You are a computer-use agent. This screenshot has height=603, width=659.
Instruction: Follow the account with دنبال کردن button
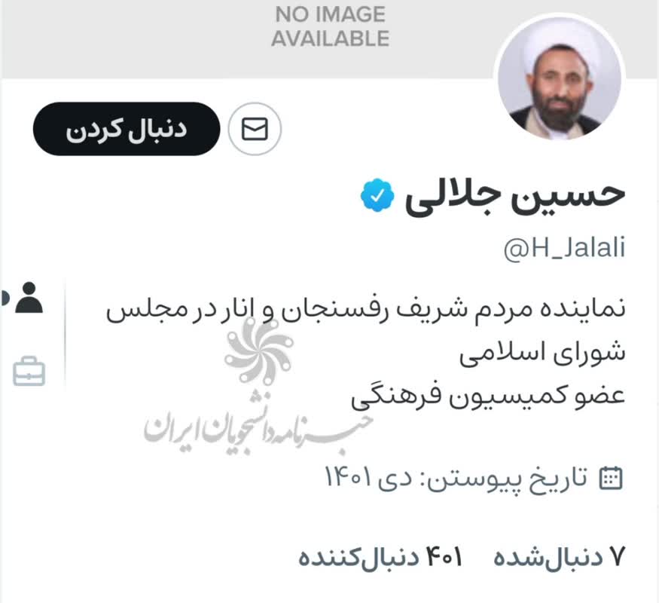[127, 129]
